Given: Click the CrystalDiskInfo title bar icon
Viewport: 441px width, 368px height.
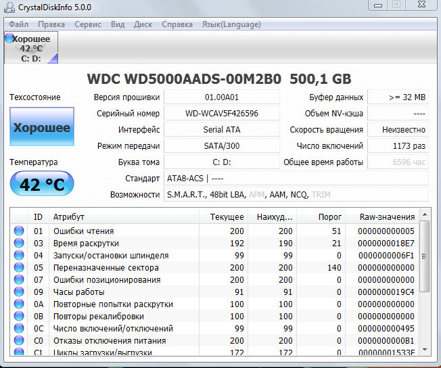Looking at the screenshot, I should point(9,7).
